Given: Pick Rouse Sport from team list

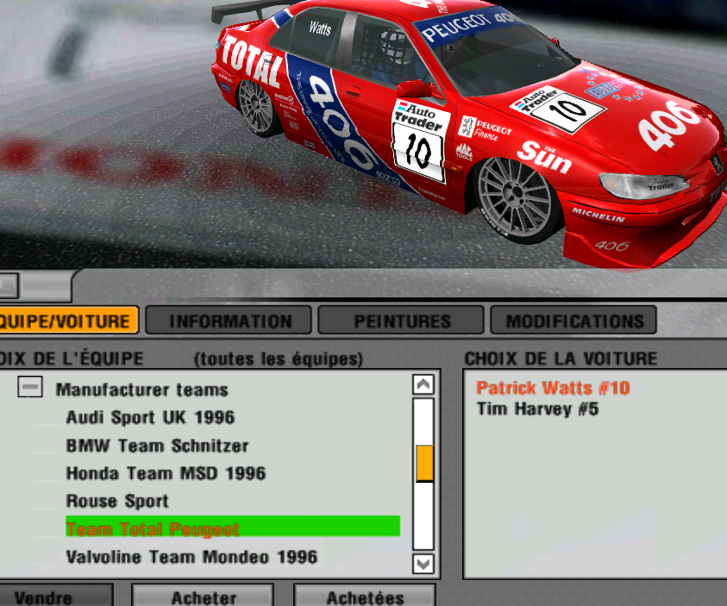Looking at the screenshot, I should click(x=117, y=501).
